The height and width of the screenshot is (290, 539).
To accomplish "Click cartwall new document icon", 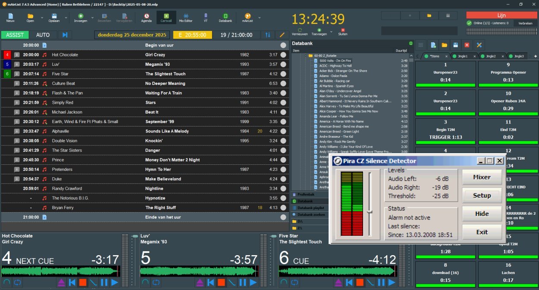I will click(x=432, y=45).
